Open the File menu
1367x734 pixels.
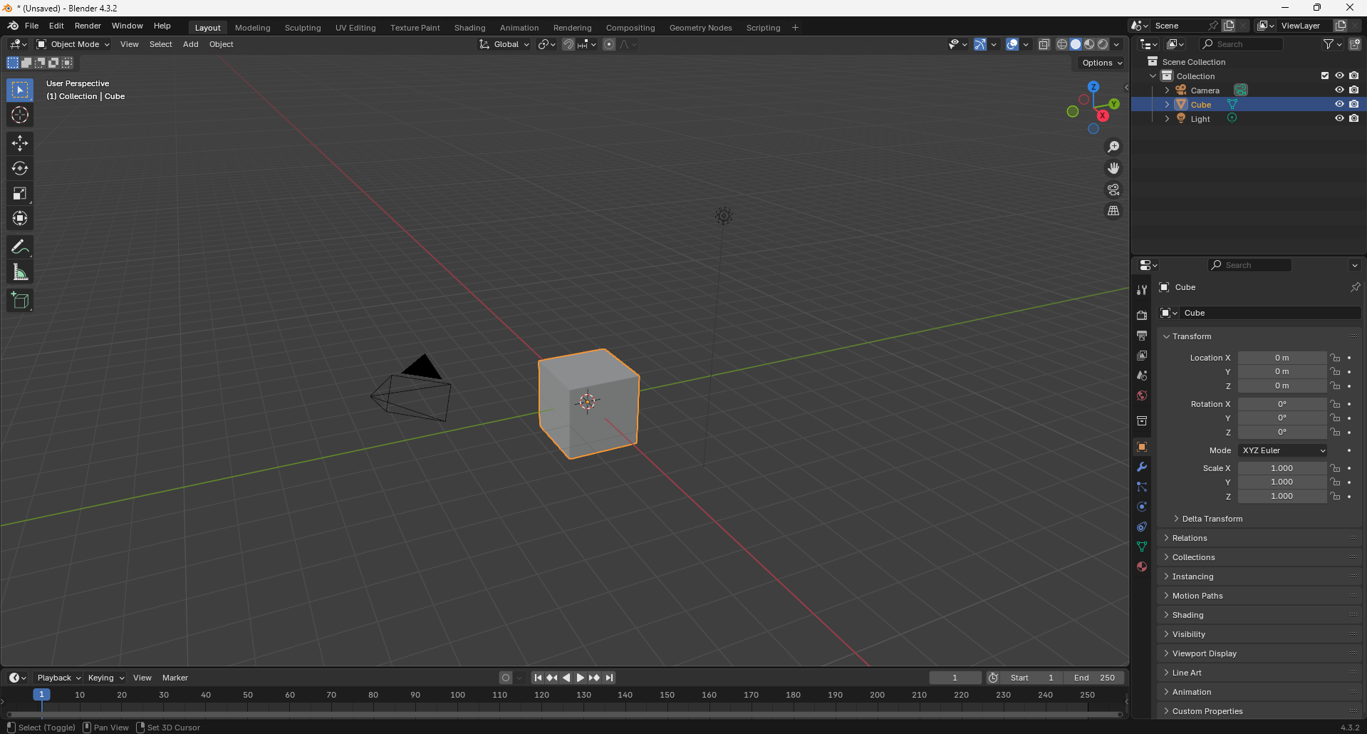(x=31, y=26)
